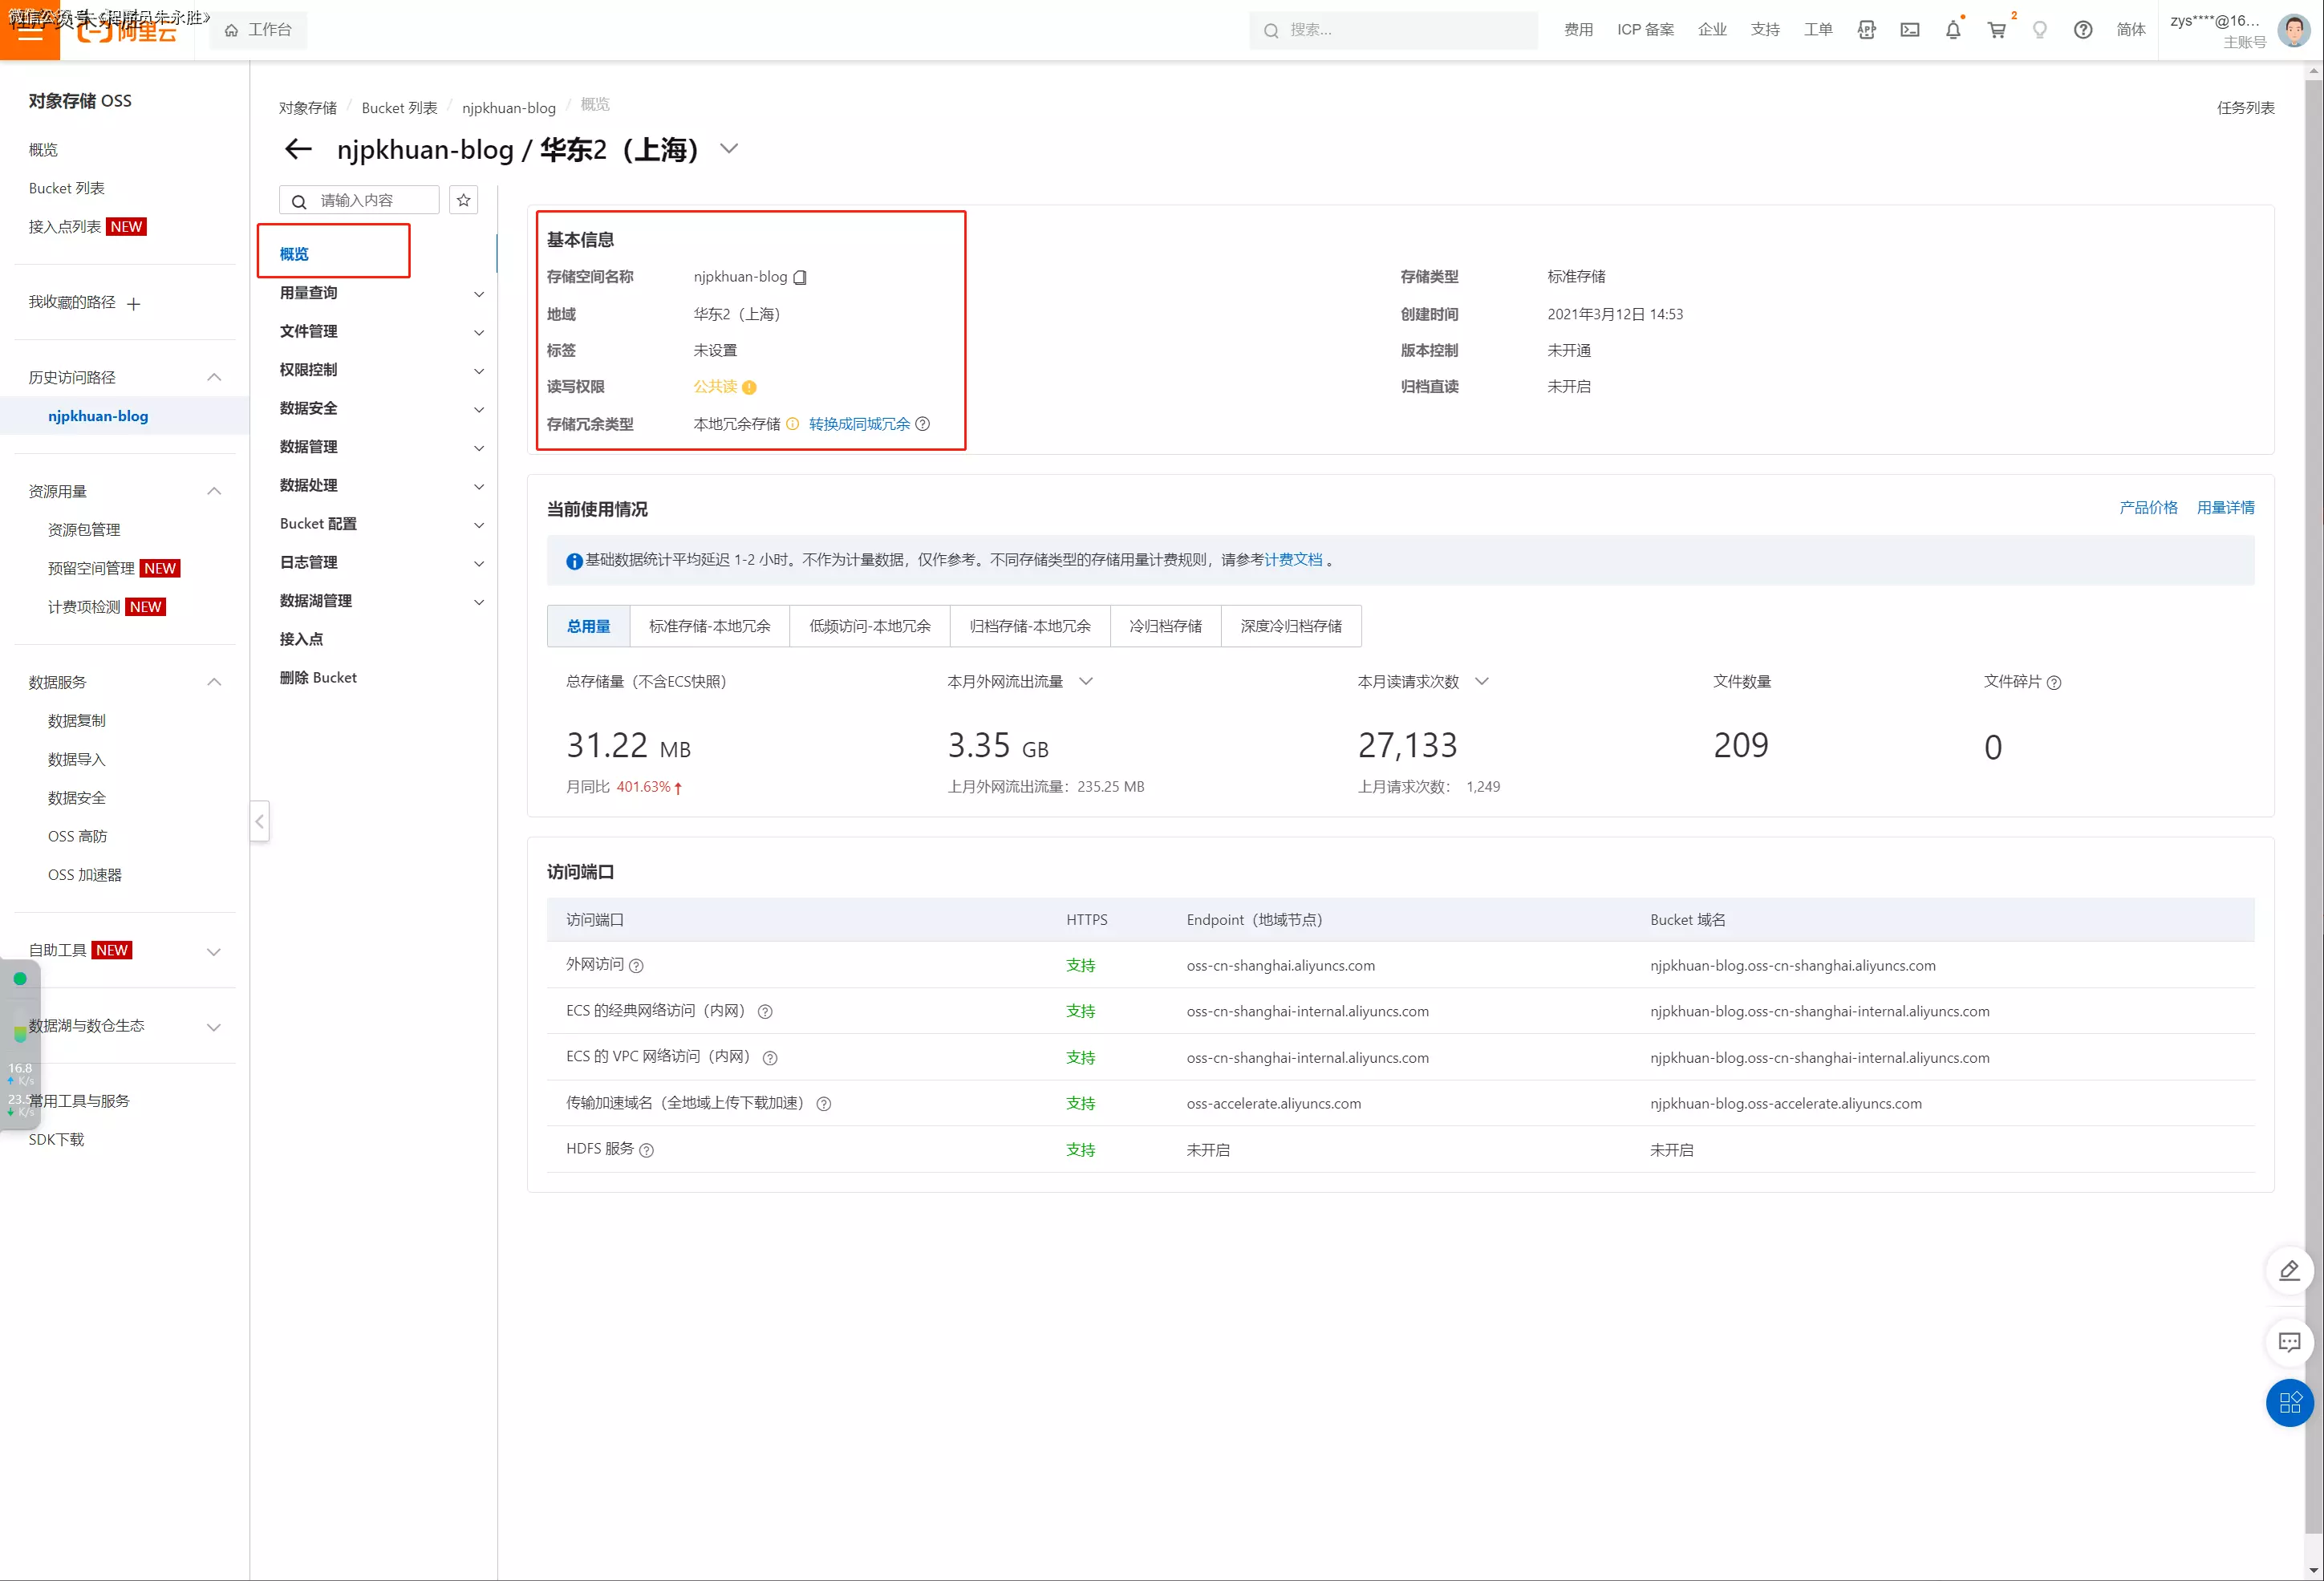Click the favorite star icon
The image size is (2324, 1581).
[x=463, y=200]
